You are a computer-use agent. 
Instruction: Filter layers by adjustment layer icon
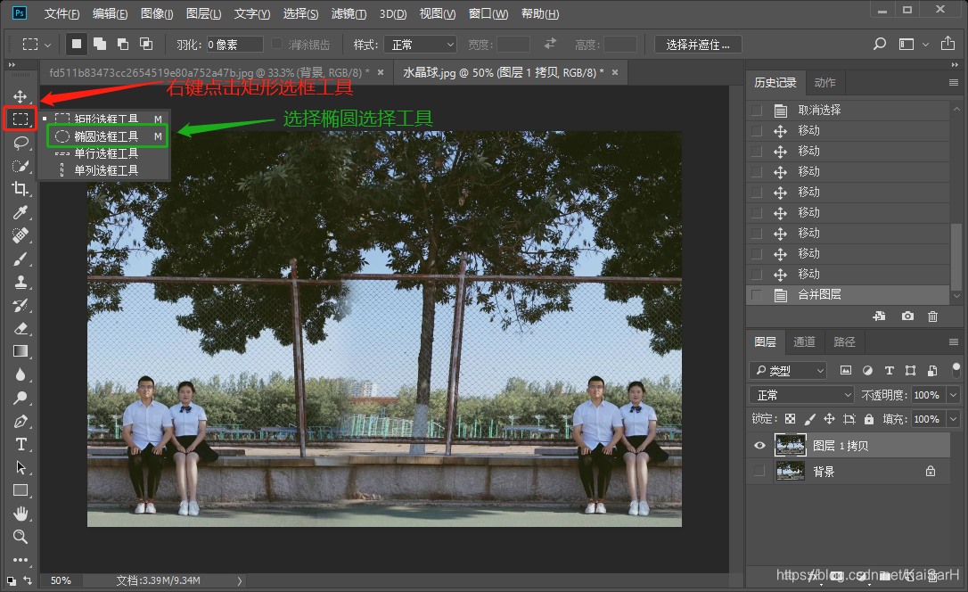pos(867,370)
